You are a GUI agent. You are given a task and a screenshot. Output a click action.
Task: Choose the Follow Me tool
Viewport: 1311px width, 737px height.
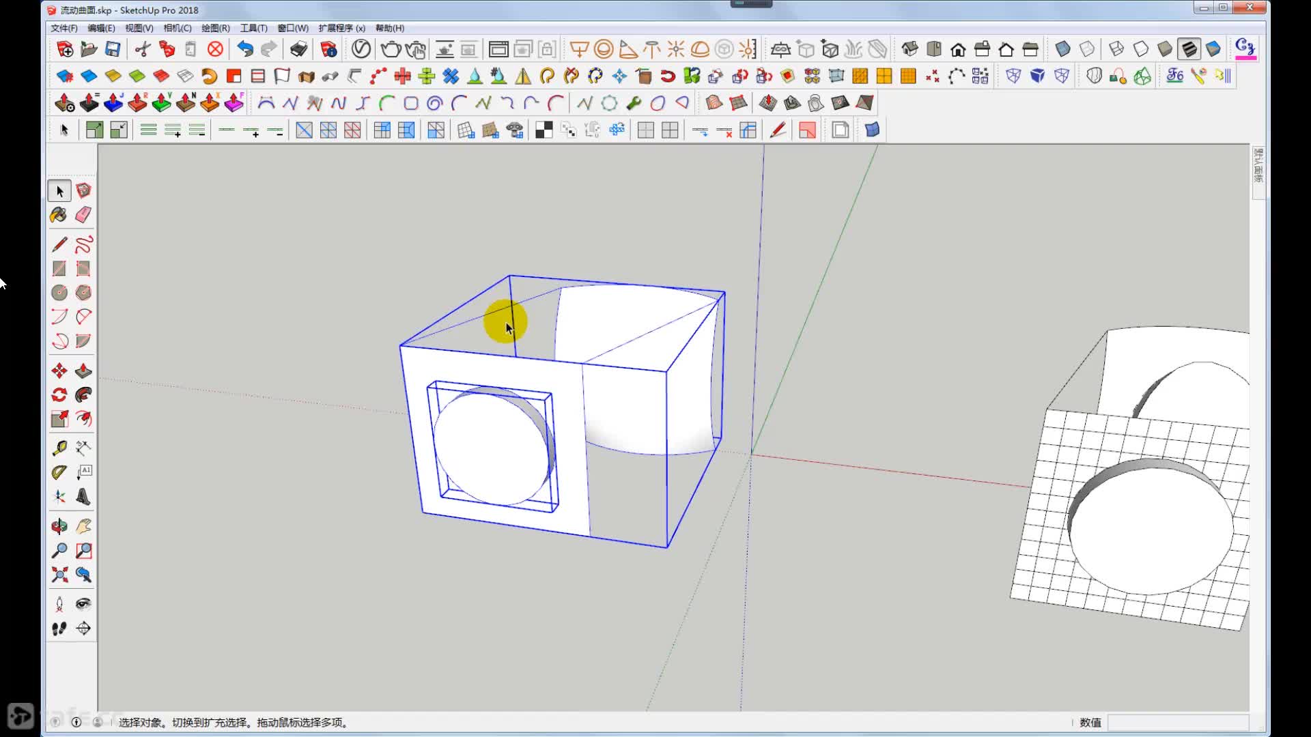(83, 394)
